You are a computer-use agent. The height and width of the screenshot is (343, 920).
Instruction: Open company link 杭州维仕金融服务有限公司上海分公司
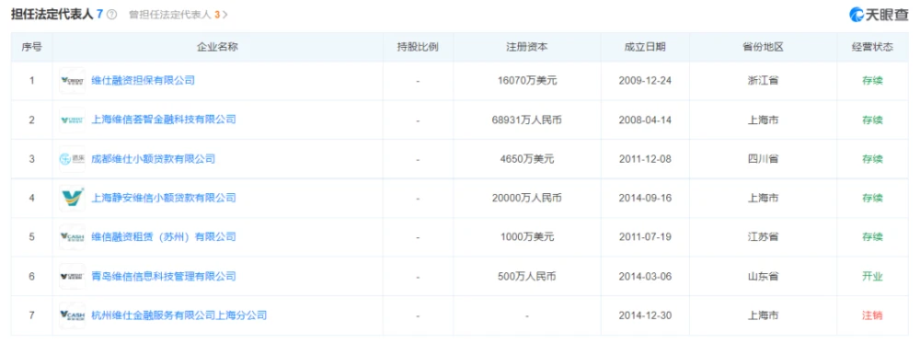click(179, 315)
